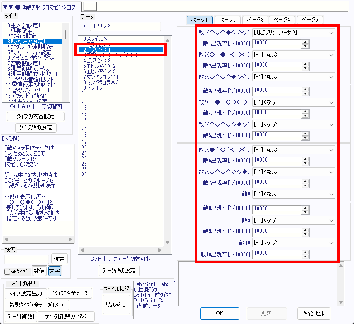Image resolution: width=354 pixels, height=324 pixels.
Task: Switch to the ページ5 tab
Action: [310, 20]
